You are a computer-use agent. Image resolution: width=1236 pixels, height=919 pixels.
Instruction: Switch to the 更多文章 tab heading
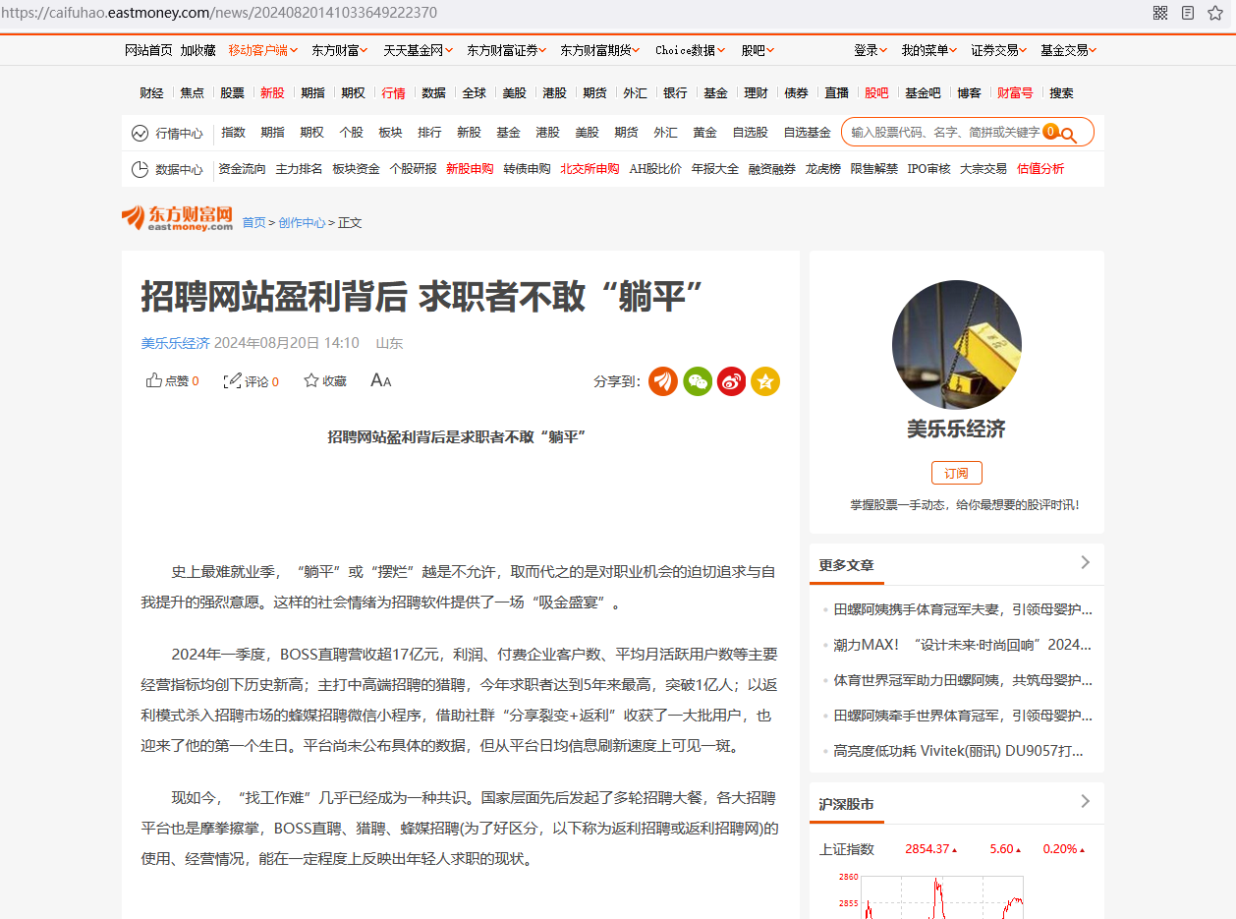[846, 565]
